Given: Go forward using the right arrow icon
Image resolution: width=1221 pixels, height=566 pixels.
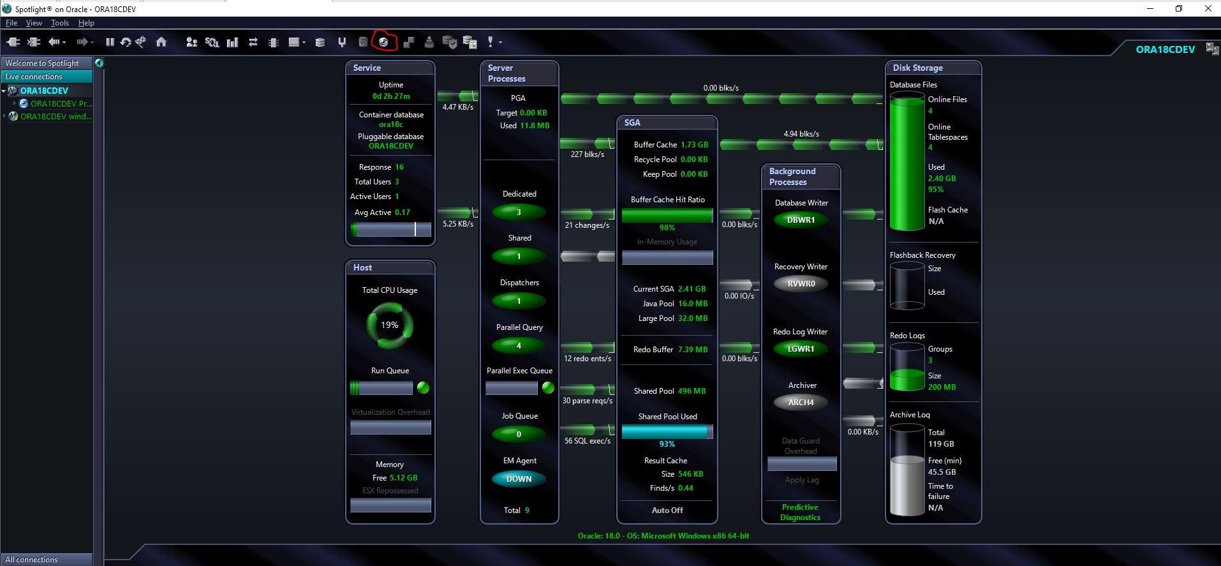Looking at the screenshot, I should coord(82,42).
